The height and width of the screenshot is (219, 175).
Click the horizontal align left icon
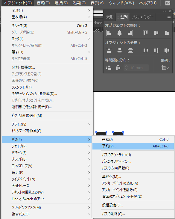tap(109, 33)
